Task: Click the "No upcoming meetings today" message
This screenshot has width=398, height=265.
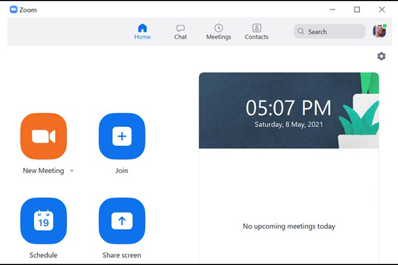Action: [289, 226]
